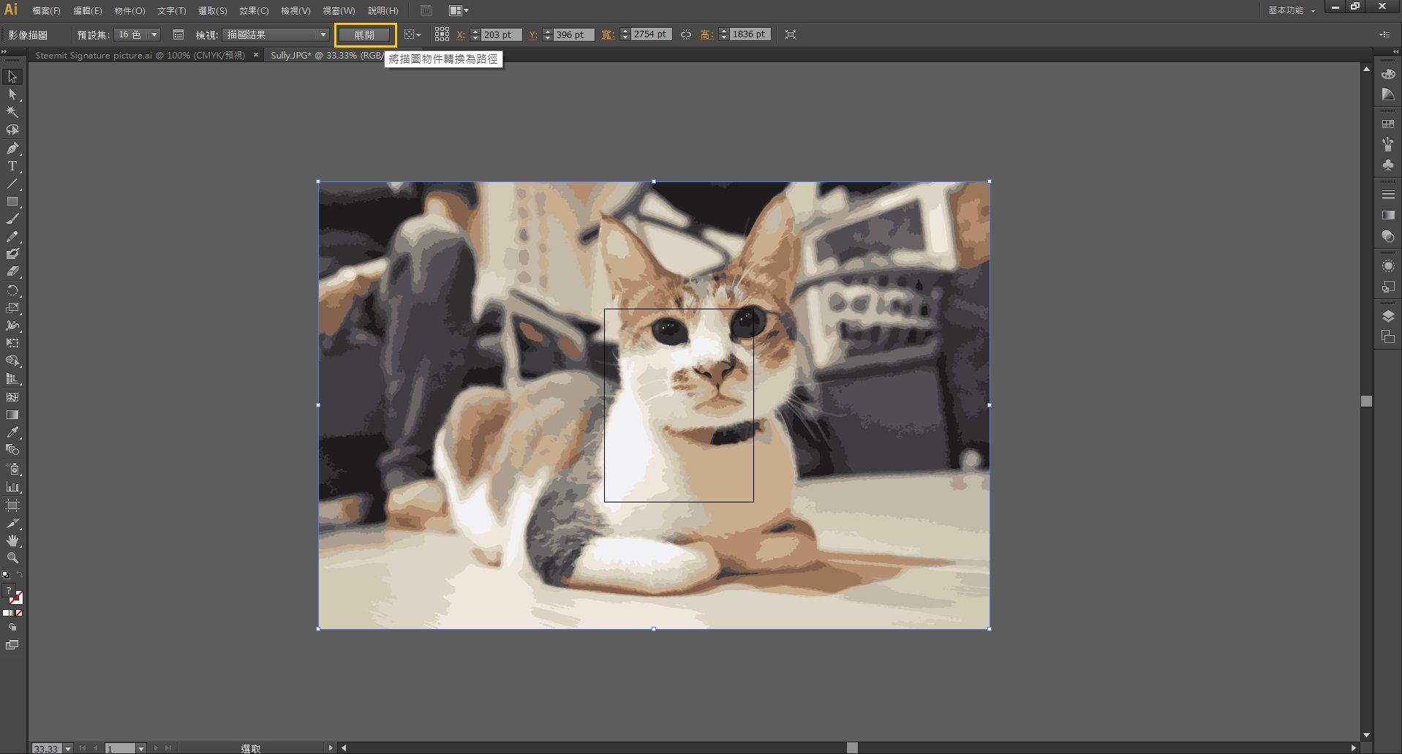Viewport: 1402px width, 754px height.
Task: Open the Artboards panel
Action: [x=1387, y=336]
